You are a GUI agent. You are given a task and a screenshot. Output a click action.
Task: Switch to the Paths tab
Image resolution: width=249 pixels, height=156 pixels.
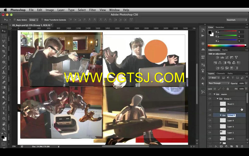[230, 73]
